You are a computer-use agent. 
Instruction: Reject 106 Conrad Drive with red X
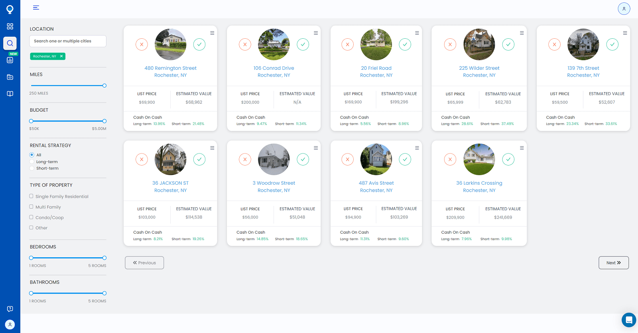(245, 44)
